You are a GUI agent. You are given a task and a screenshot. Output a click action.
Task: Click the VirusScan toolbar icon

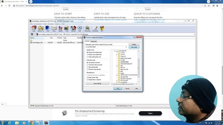(87, 28)
